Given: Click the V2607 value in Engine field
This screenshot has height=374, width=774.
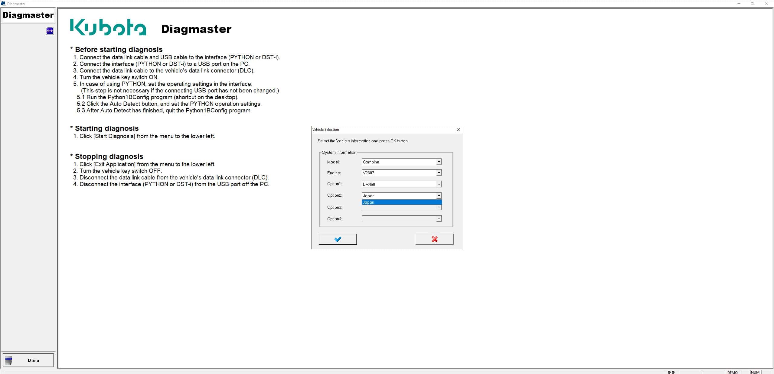Looking at the screenshot, I should tap(368, 173).
